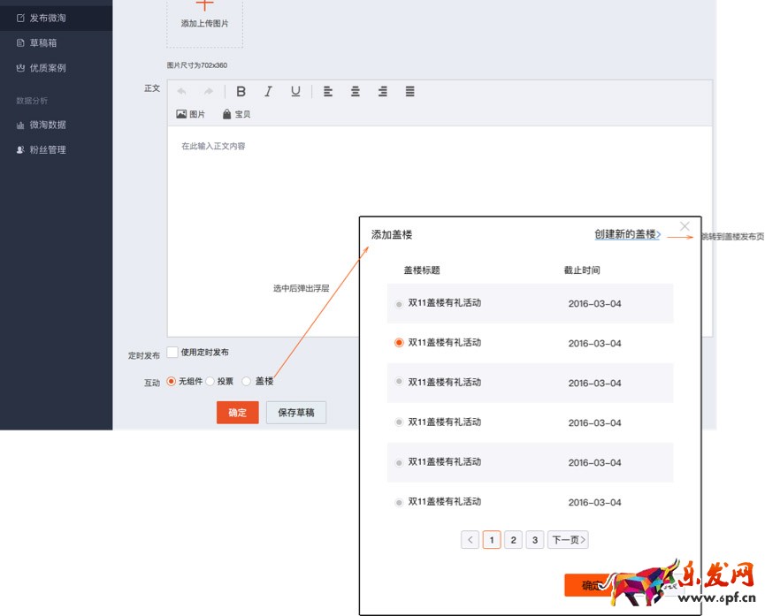Image resolution: width=765 pixels, height=616 pixels.
Task: Save draft with the 保存草稿 button
Action: point(296,412)
